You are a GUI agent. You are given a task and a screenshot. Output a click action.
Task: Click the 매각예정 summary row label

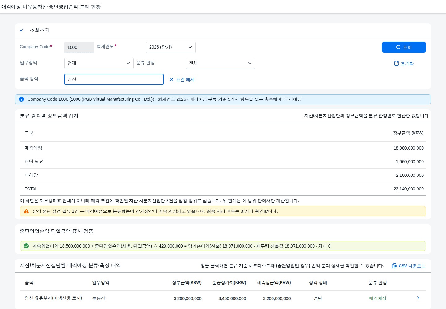33,148
